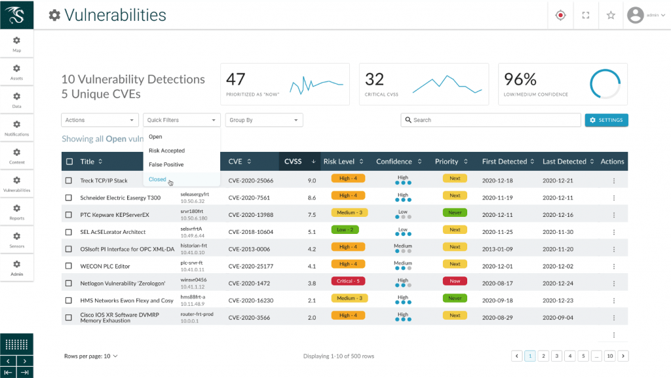Change Rows per page dropdown
Viewport: 671px width, 378px height.
click(x=90, y=356)
